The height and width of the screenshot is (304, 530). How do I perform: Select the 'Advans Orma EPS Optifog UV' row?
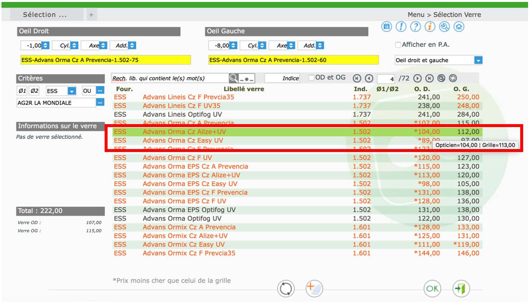pyautogui.click(x=297, y=210)
